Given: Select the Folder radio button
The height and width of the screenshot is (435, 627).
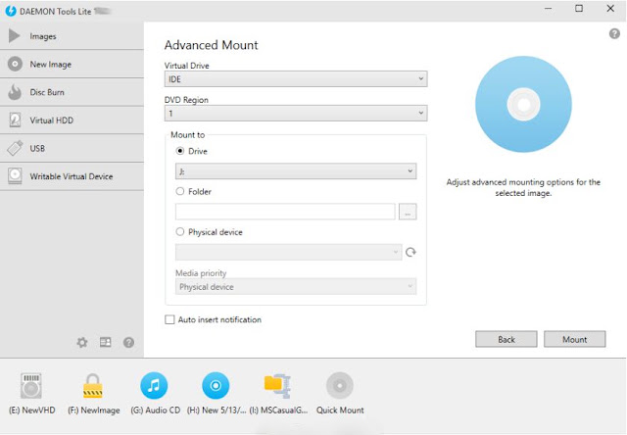Looking at the screenshot, I should 180,191.
